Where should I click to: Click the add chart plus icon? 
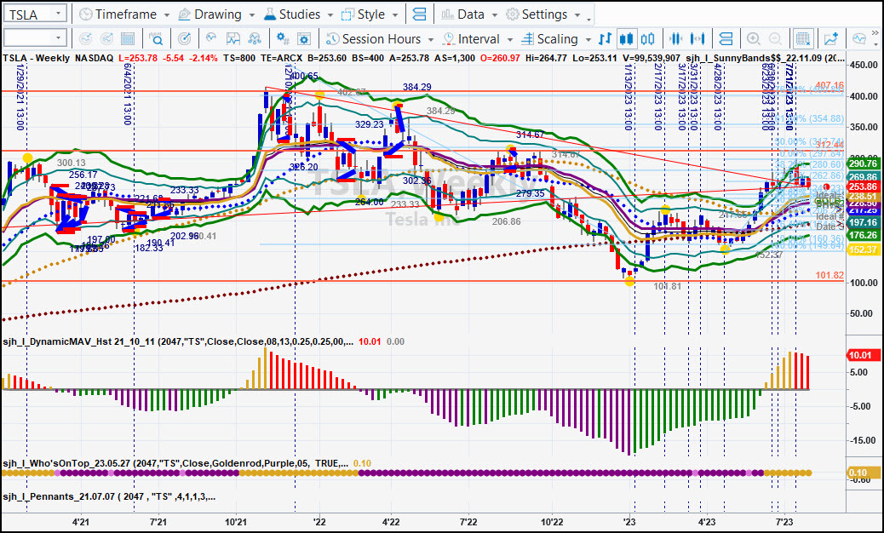[831, 39]
